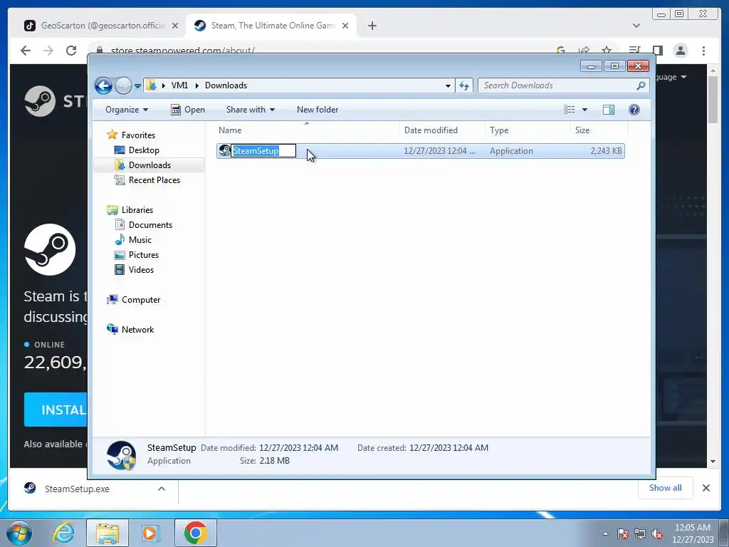Click in the SteamSetup rename text box
Viewport: 729px width, 547px height.
coord(263,151)
